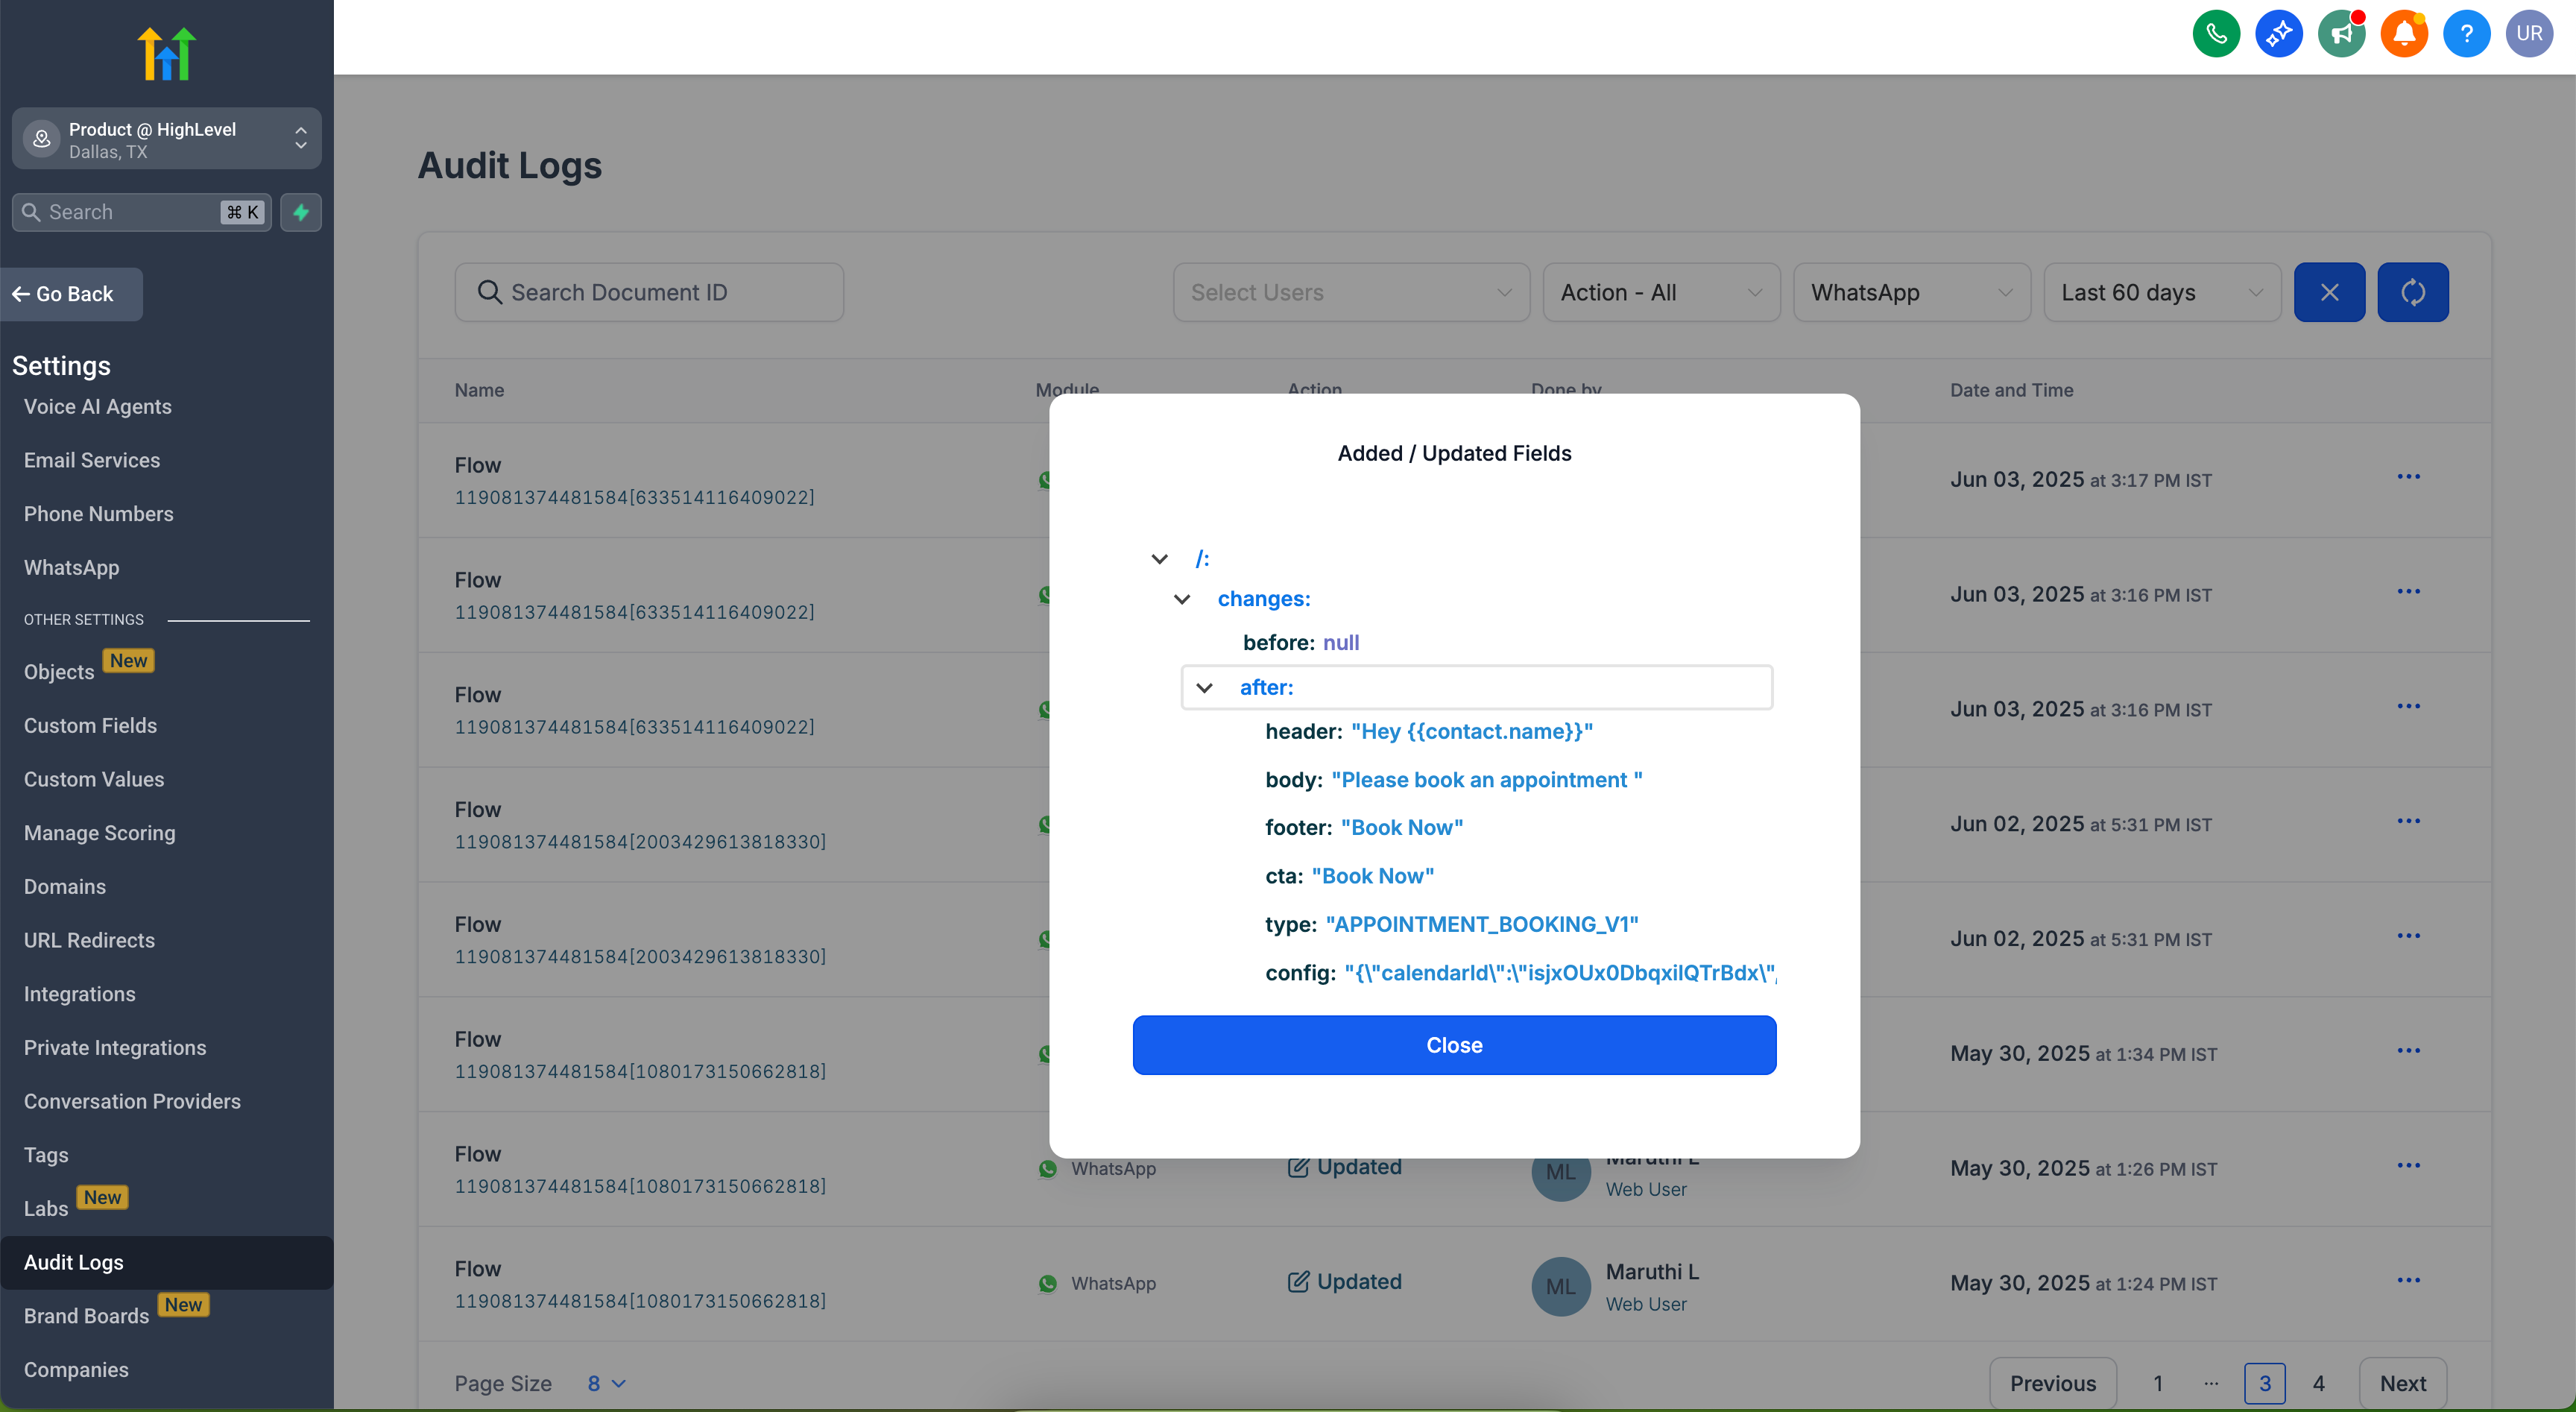Screen dimensions: 2576x1412
Task: Click current page 3 button
Action: click(x=2264, y=1384)
